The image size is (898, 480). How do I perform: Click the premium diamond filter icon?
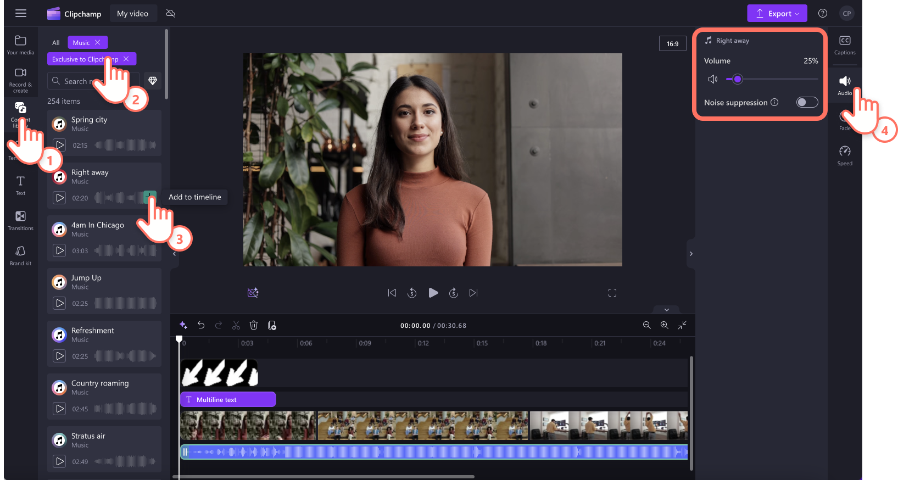(x=153, y=81)
